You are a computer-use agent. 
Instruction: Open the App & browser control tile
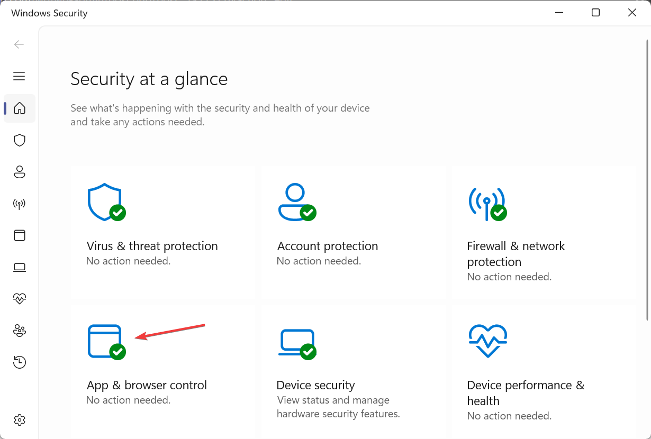(163, 371)
